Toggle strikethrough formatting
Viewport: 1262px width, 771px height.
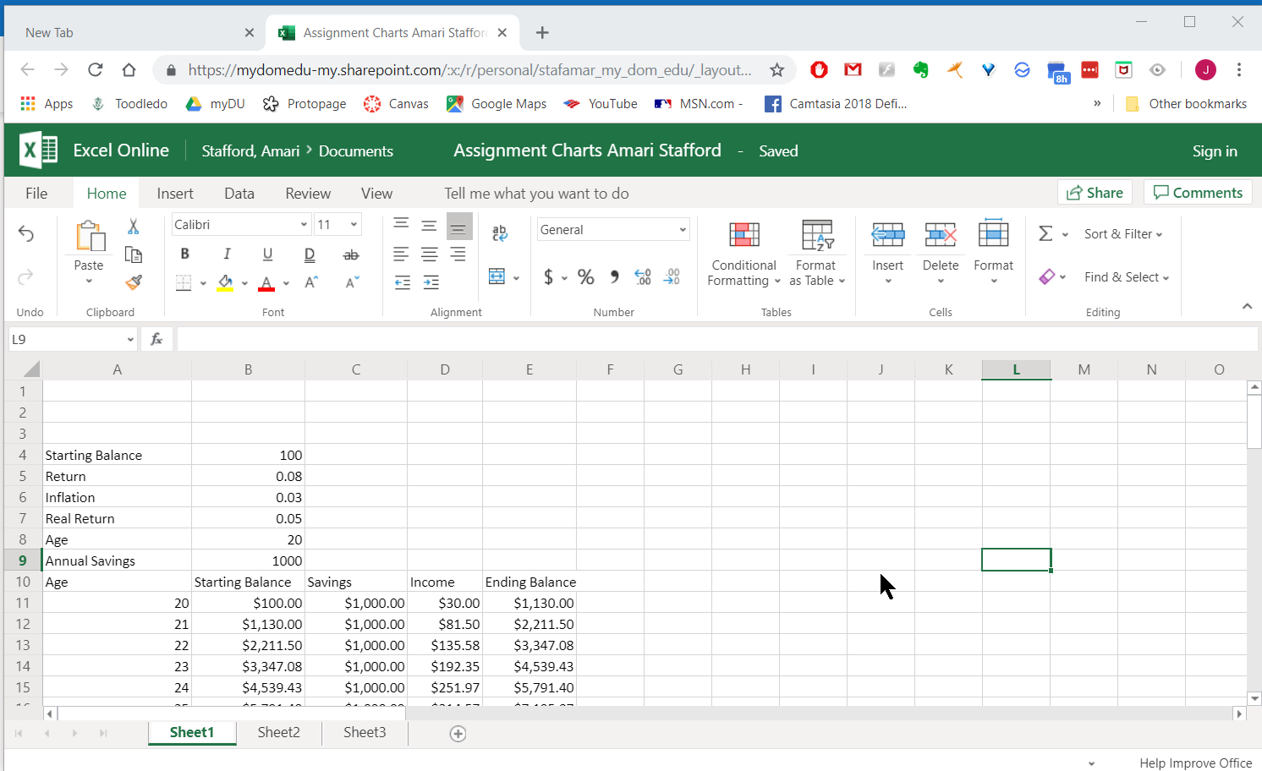coord(350,254)
